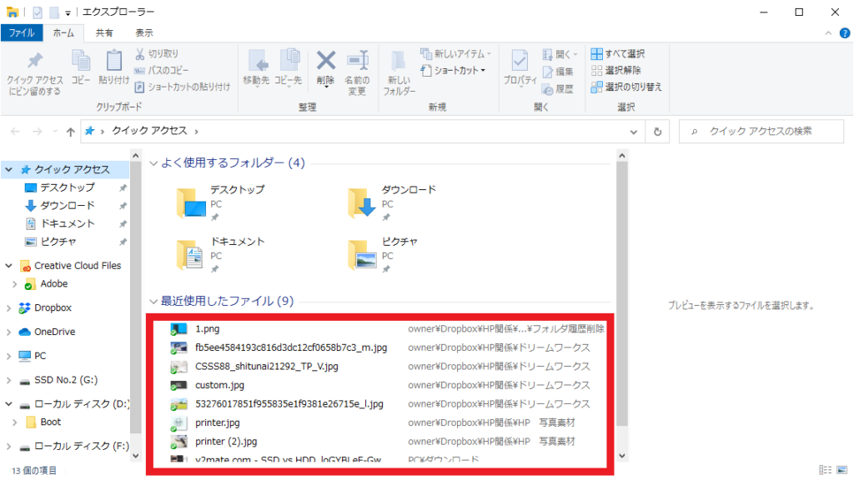Click Select All (すべて選択)

pyautogui.click(x=618, y=53)
